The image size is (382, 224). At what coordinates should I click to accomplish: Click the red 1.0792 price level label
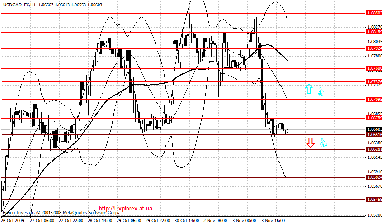click(374, 48)
